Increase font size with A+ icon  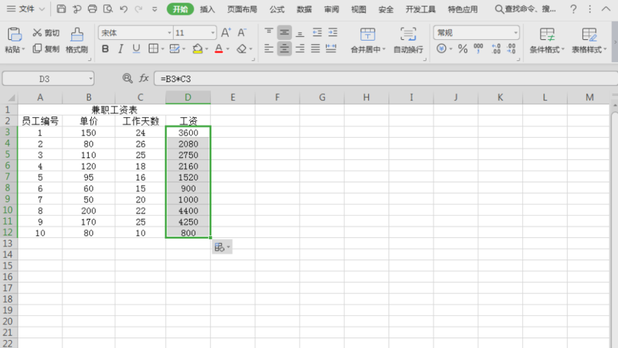(x=226, y=33)
